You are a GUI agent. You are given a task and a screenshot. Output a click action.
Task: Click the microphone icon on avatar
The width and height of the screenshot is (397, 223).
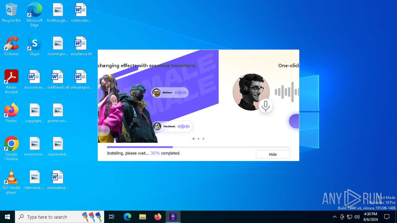[265, 106]
